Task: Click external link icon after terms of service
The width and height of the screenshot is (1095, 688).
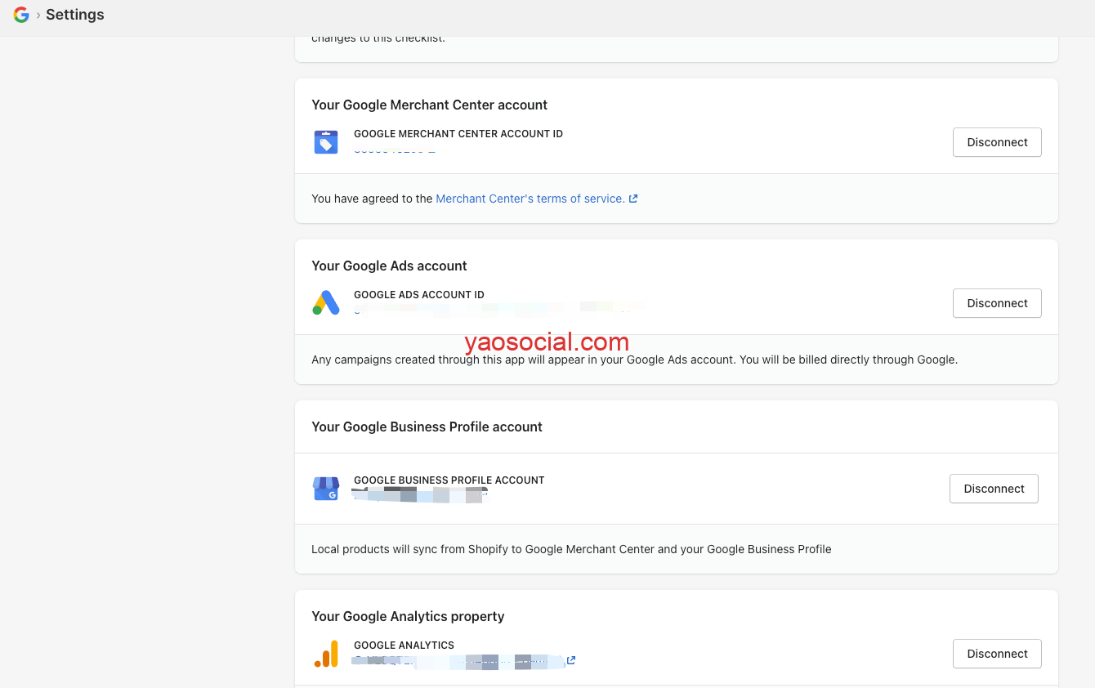Action: [x=633, y=199]
